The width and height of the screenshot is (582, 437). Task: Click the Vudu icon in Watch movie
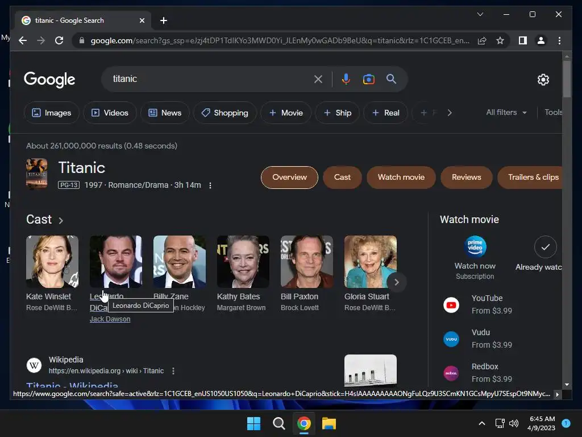451,339
